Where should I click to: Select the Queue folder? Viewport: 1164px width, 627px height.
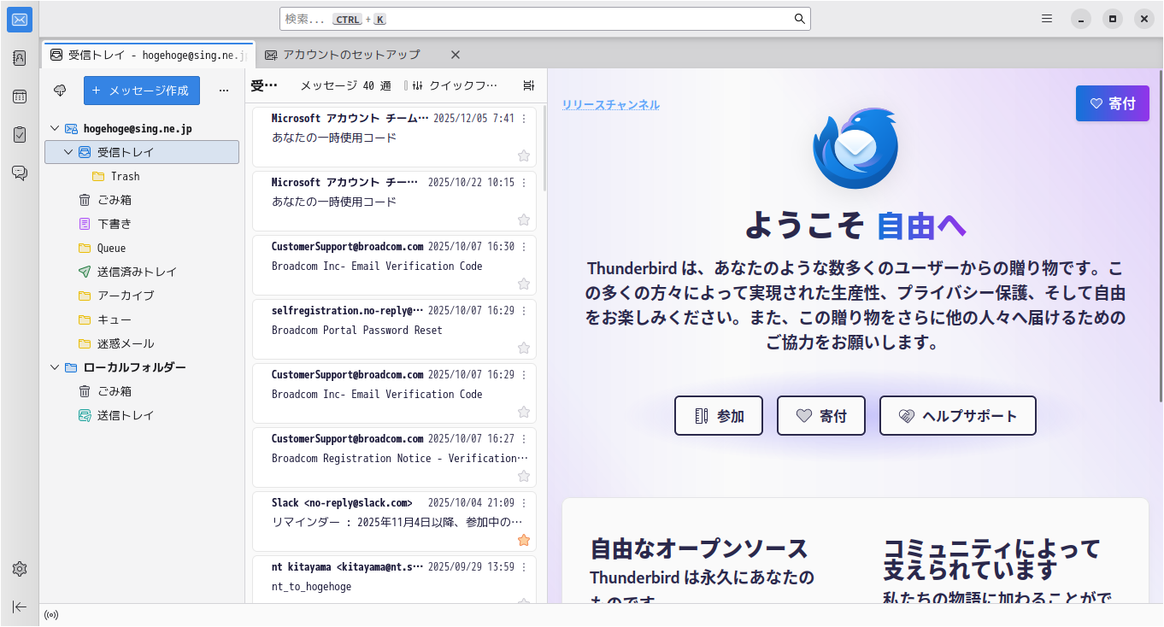click(x=142, y=248)
